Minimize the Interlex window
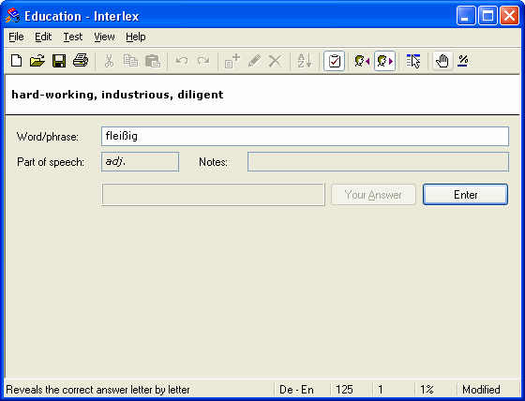Viewport: 525px width, 401px height. click(x=466, y=16)
